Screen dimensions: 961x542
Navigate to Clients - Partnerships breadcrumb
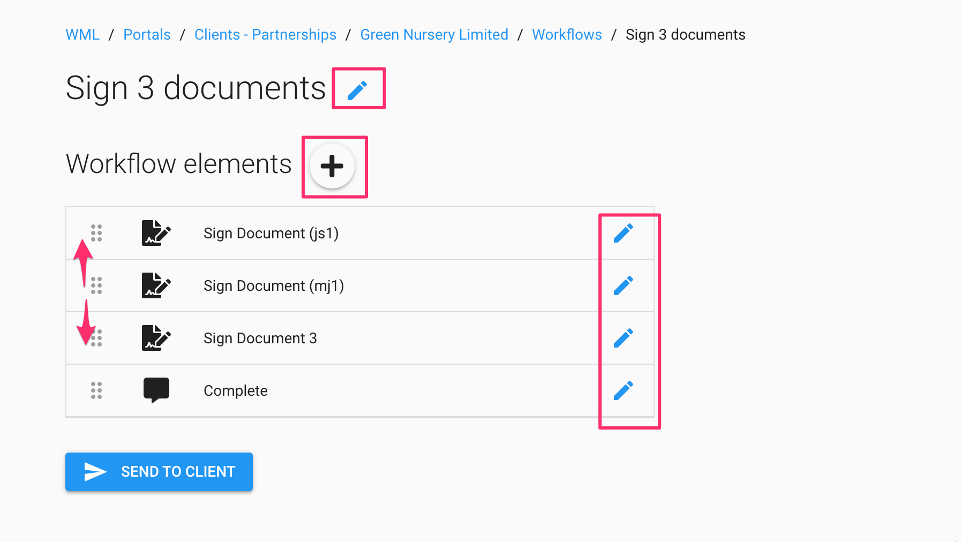tap(265, 35)
